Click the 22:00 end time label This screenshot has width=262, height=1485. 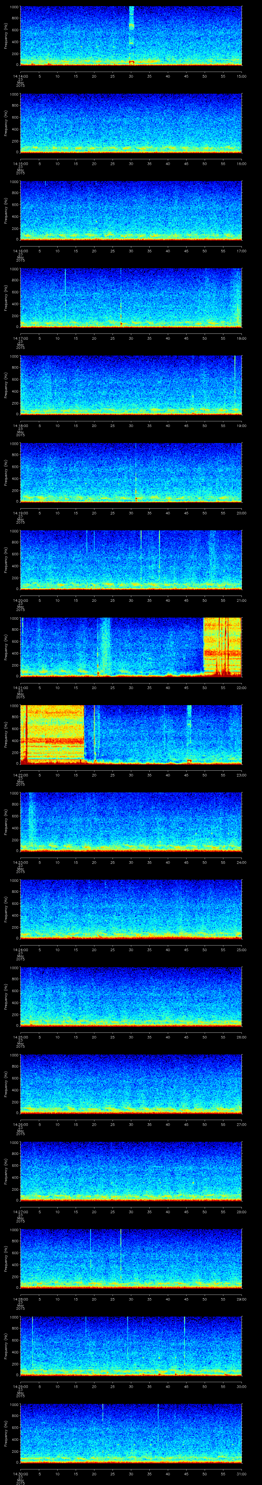(x=241, y=687)
